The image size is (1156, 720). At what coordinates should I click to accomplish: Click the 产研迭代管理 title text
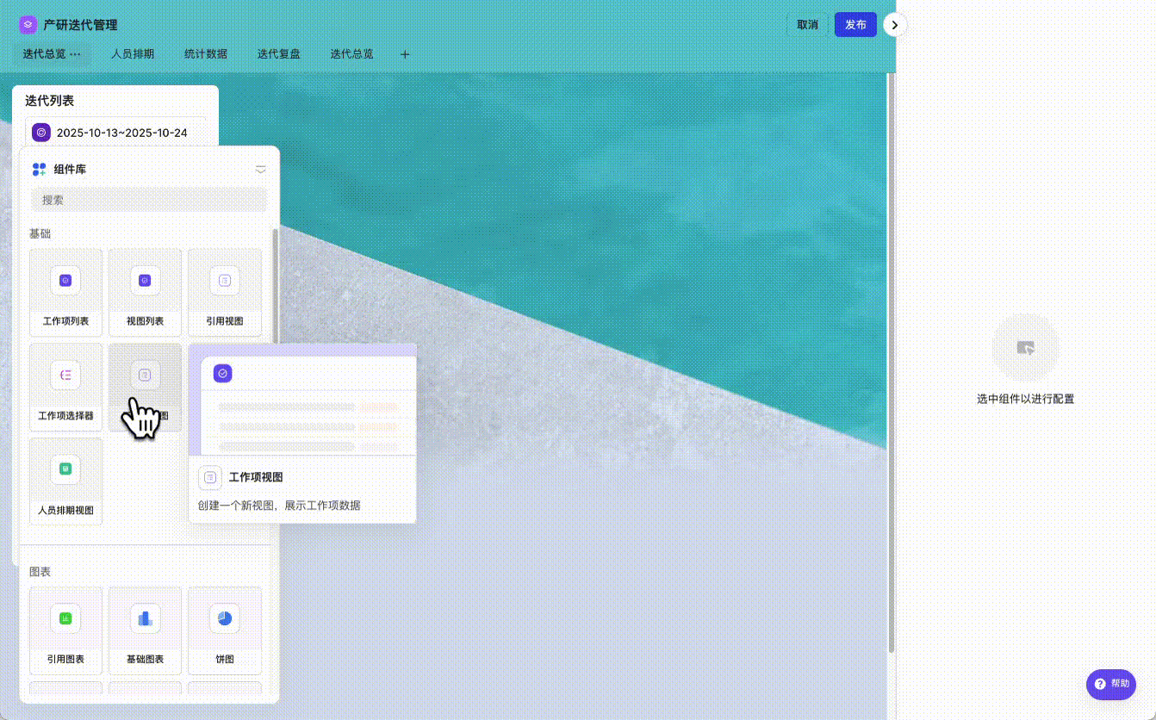[80, 25]
